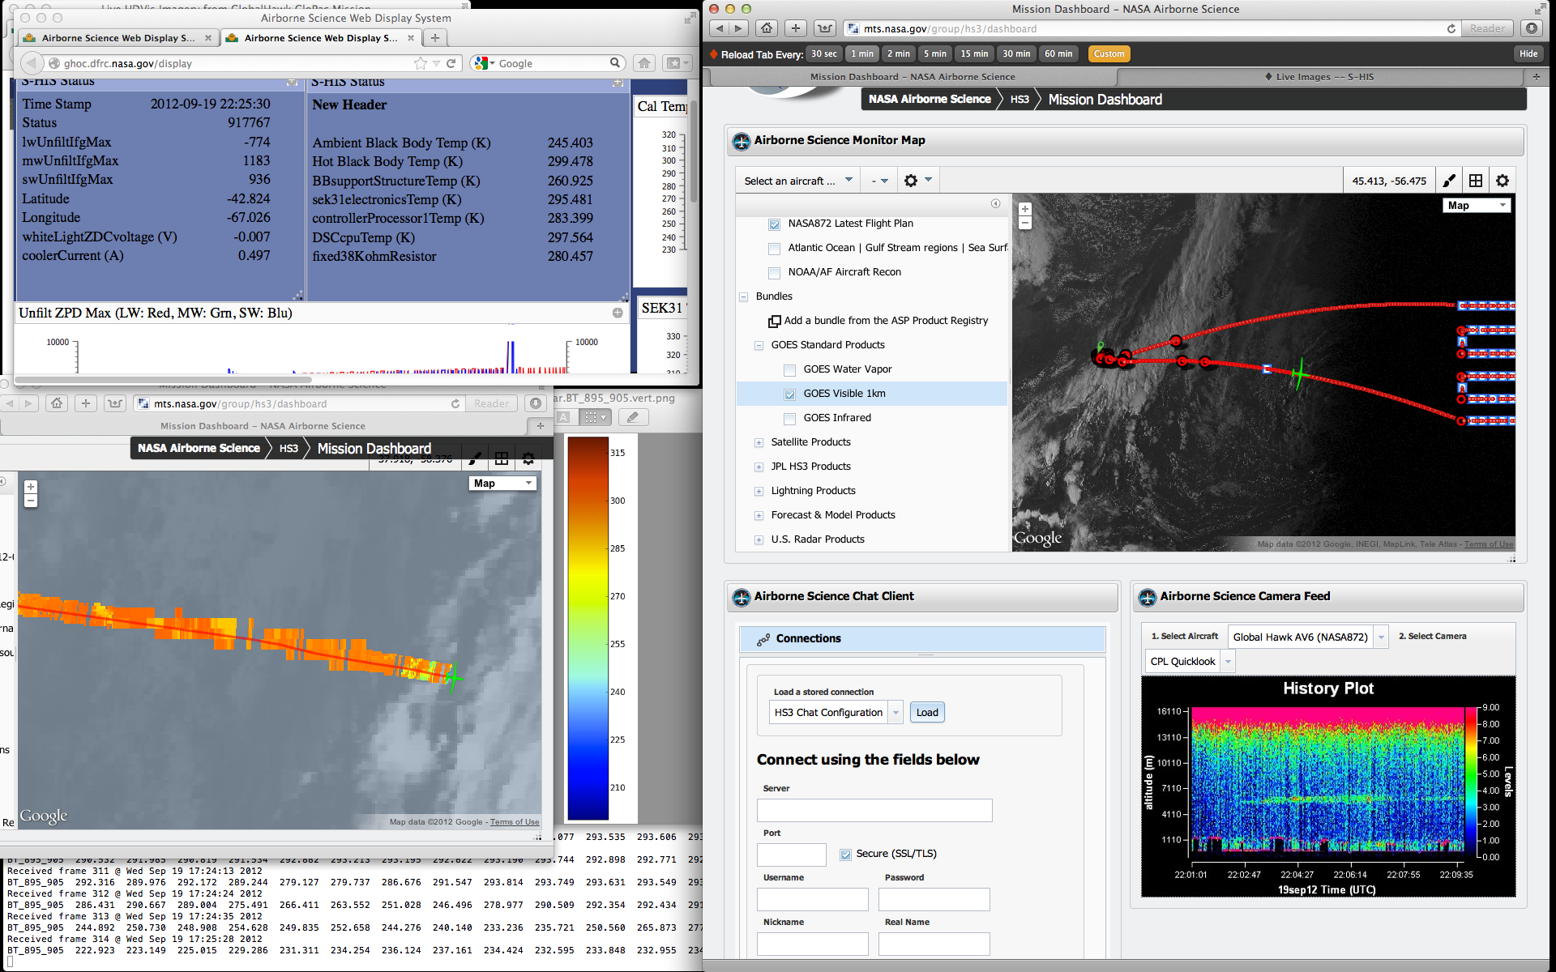Uncheck GOES Visible 1km layer
The width and height of the screenshot is (1556, 972).
[x=789, y=394]
